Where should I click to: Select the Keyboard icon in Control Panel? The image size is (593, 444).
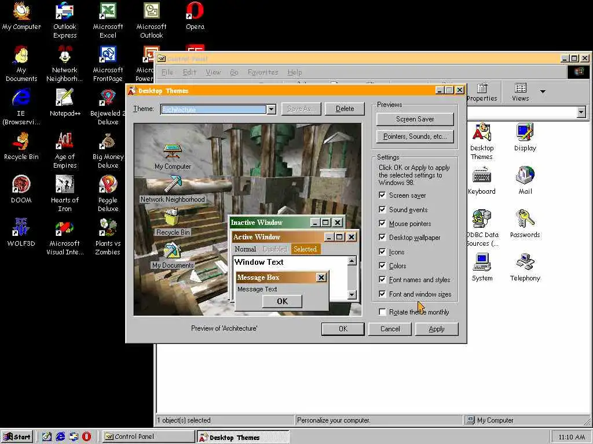point(481,181)
